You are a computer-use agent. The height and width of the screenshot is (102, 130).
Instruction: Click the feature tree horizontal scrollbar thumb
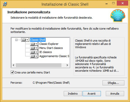pyautogui.click(x=38, y=65)
